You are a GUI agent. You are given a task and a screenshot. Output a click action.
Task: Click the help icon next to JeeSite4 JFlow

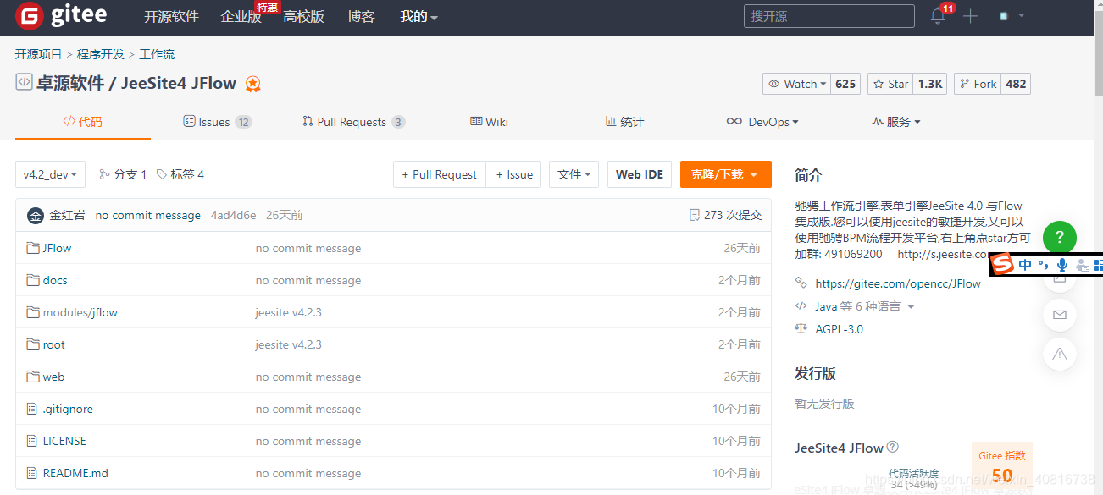tap(892, 448)
